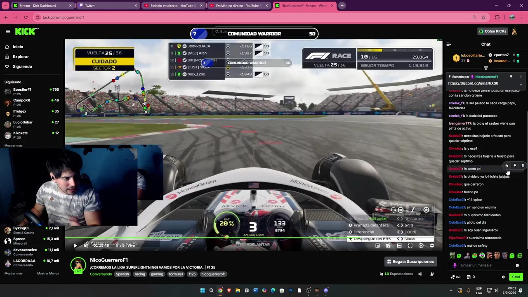The image size is (528, 297).
Task: Open nikoxete followed channel
Action: [x=32, y=135]
